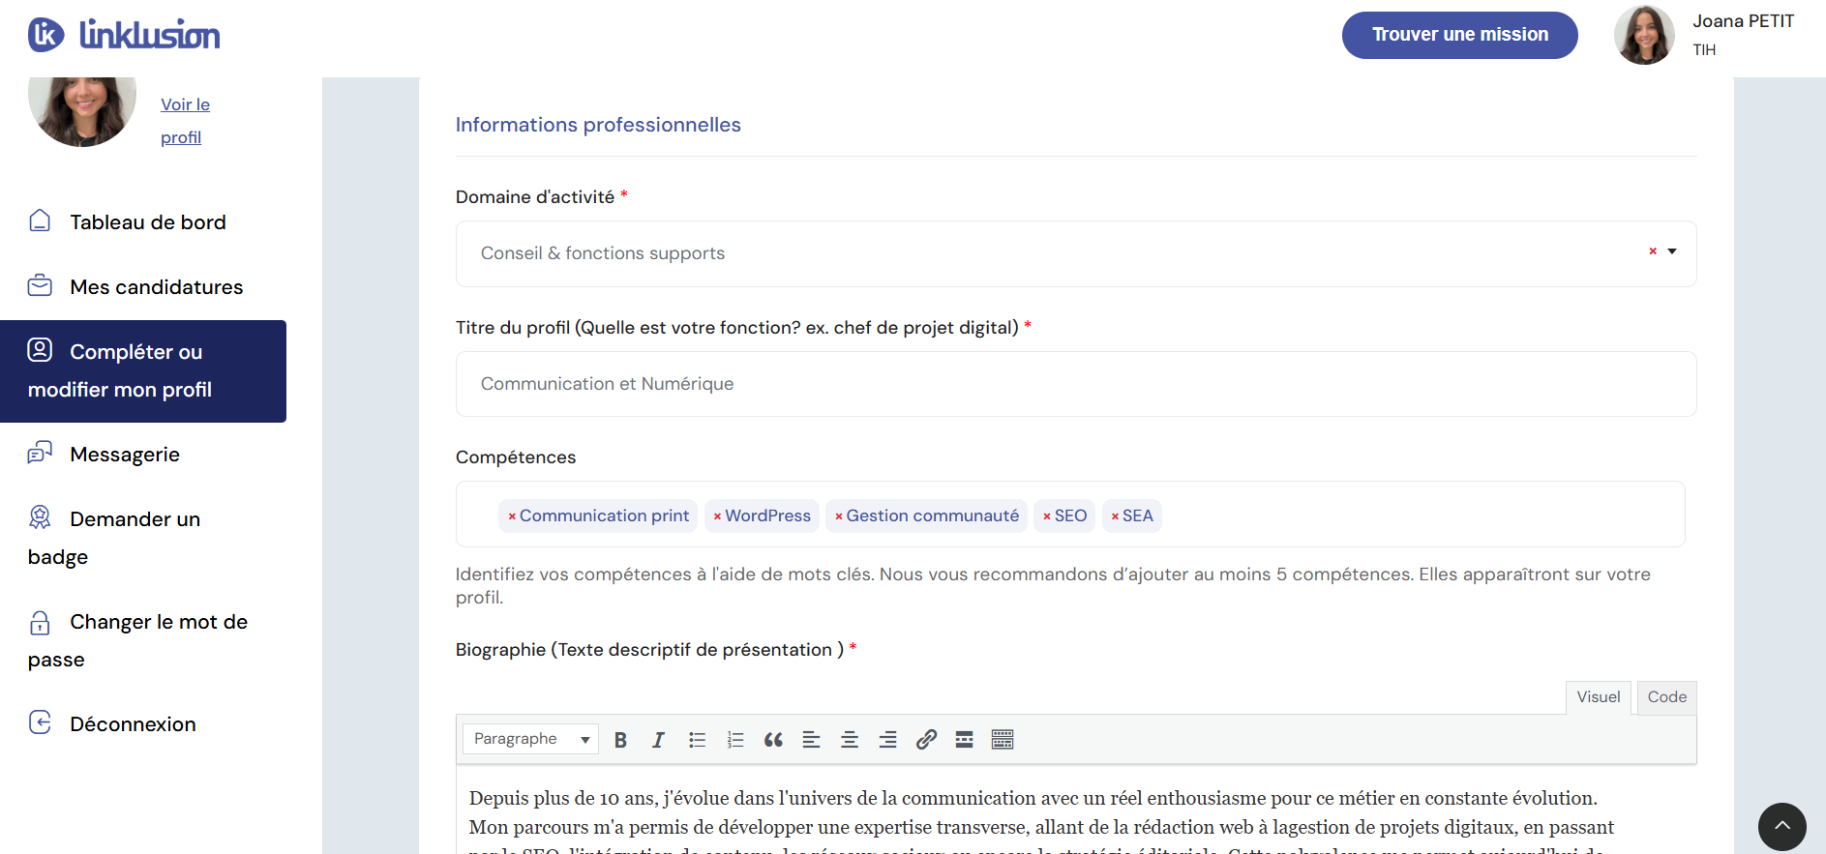Click the Joana PETIT name in header
The width and height of the screenshot is (1826, 854).
point(1743,21)
